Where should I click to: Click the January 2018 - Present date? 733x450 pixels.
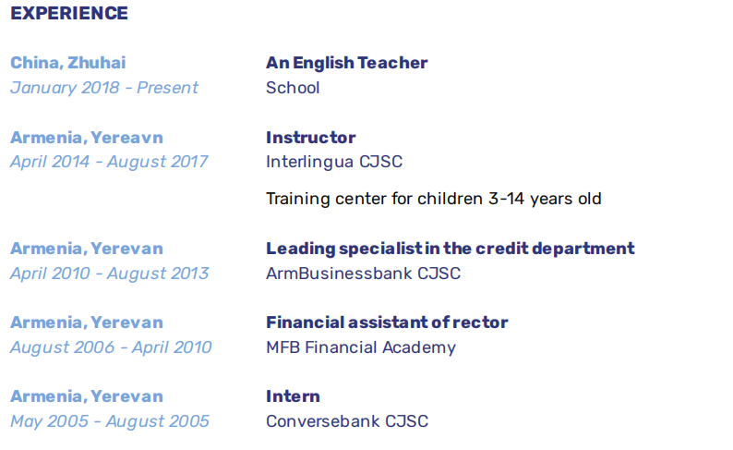click(x=104, y=88)
